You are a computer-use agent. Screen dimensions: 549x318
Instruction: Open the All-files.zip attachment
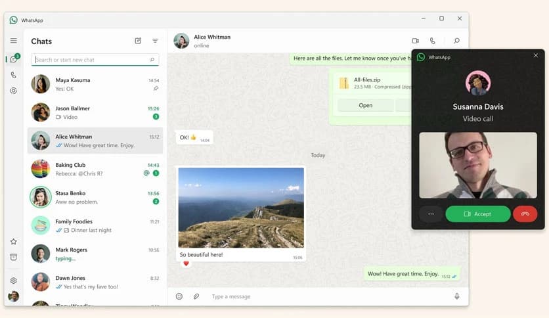366,105
